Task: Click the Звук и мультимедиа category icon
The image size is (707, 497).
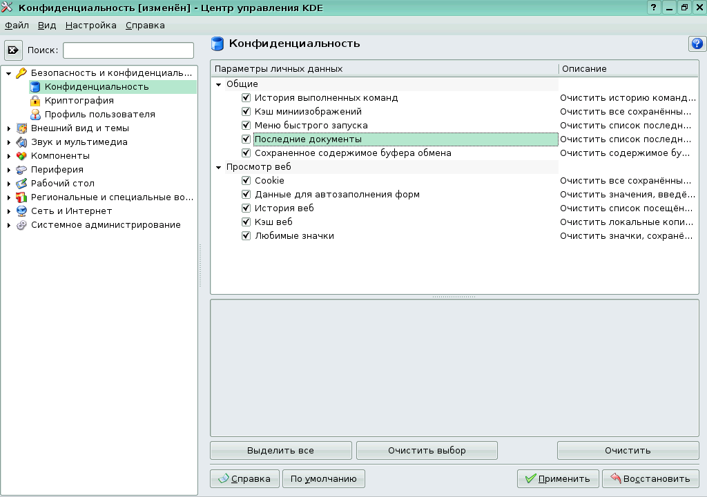Action: click(x=20, y=142)
